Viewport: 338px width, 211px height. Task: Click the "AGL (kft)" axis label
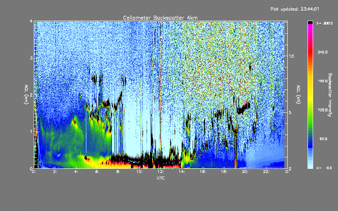click(x=298, y=95)
